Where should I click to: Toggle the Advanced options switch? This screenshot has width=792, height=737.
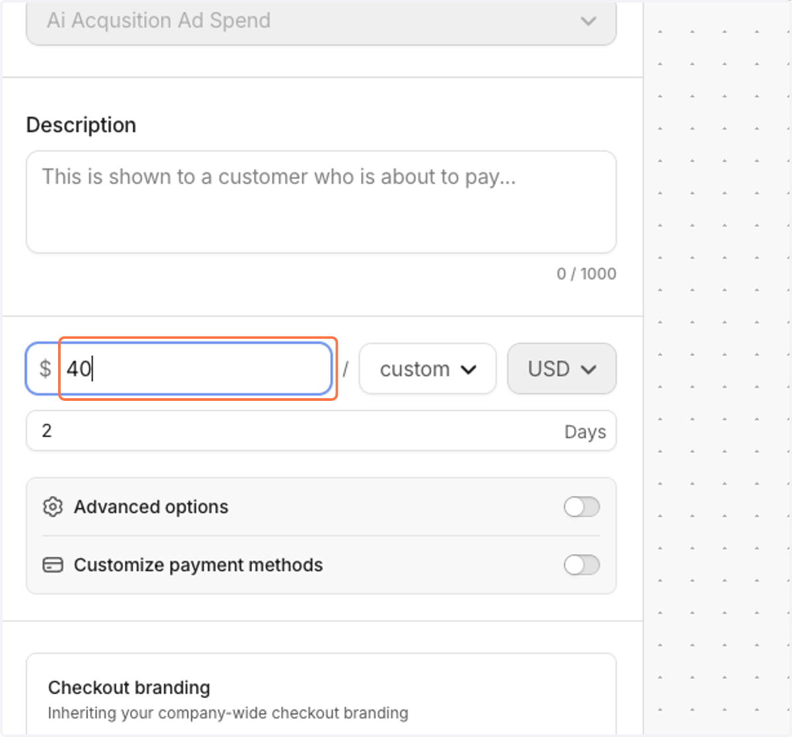pyautogui.click(x=581, y=507)
